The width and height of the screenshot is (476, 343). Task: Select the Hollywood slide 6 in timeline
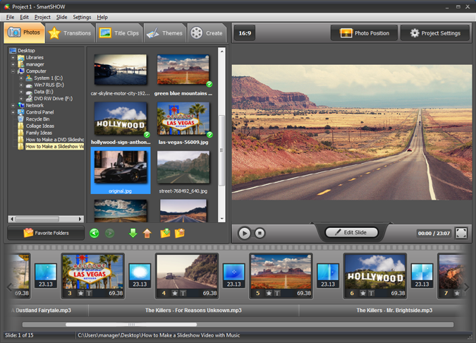pyautogui.click(x=375, y=276)
